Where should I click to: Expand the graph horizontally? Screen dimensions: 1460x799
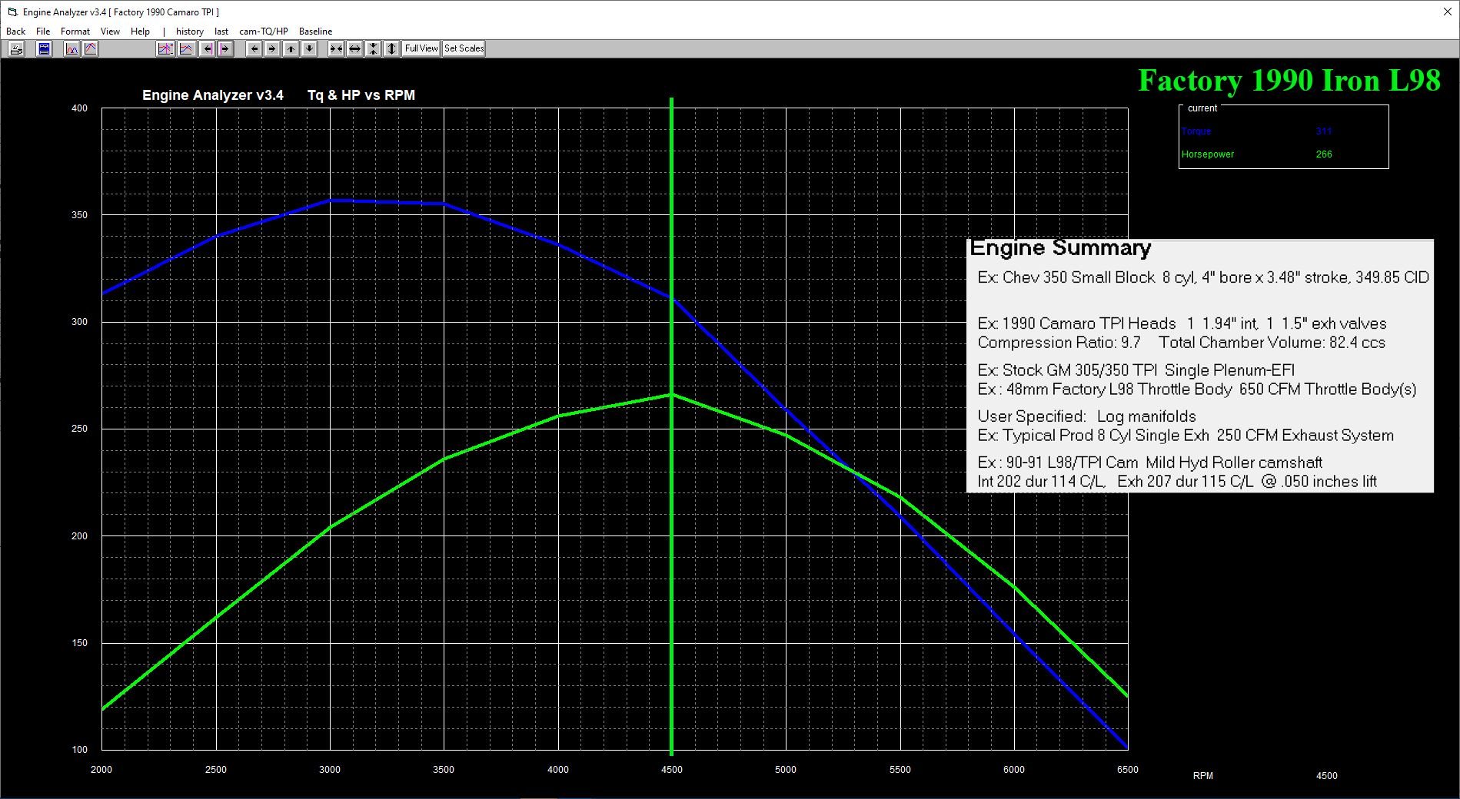pos(354,48)
